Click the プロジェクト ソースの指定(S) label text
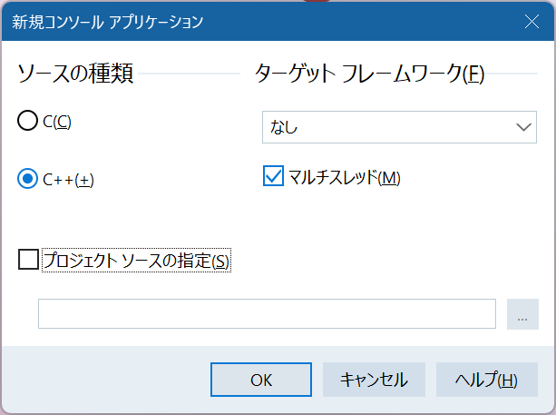This screenshot has height=415, width=556. click(x=137, y=261)
